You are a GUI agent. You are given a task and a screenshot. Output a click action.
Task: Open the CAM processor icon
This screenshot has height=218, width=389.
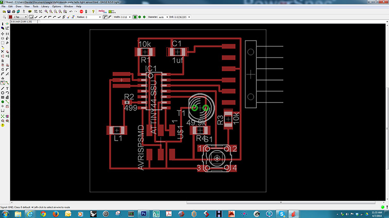point(18,12)
